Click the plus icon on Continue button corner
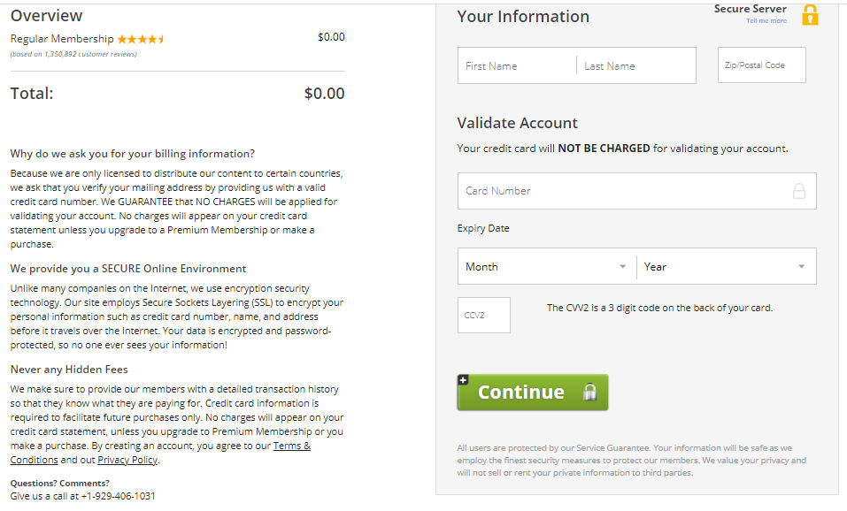 click(x=463, y=380)
